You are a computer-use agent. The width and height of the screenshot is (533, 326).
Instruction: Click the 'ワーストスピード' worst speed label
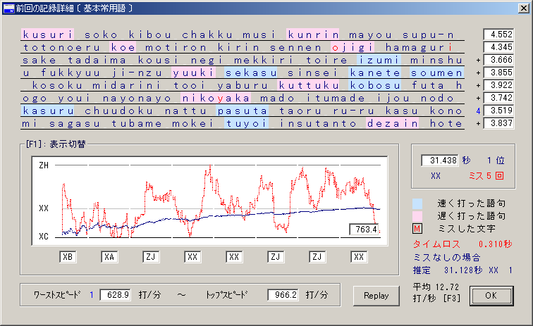tap(57, 295)
